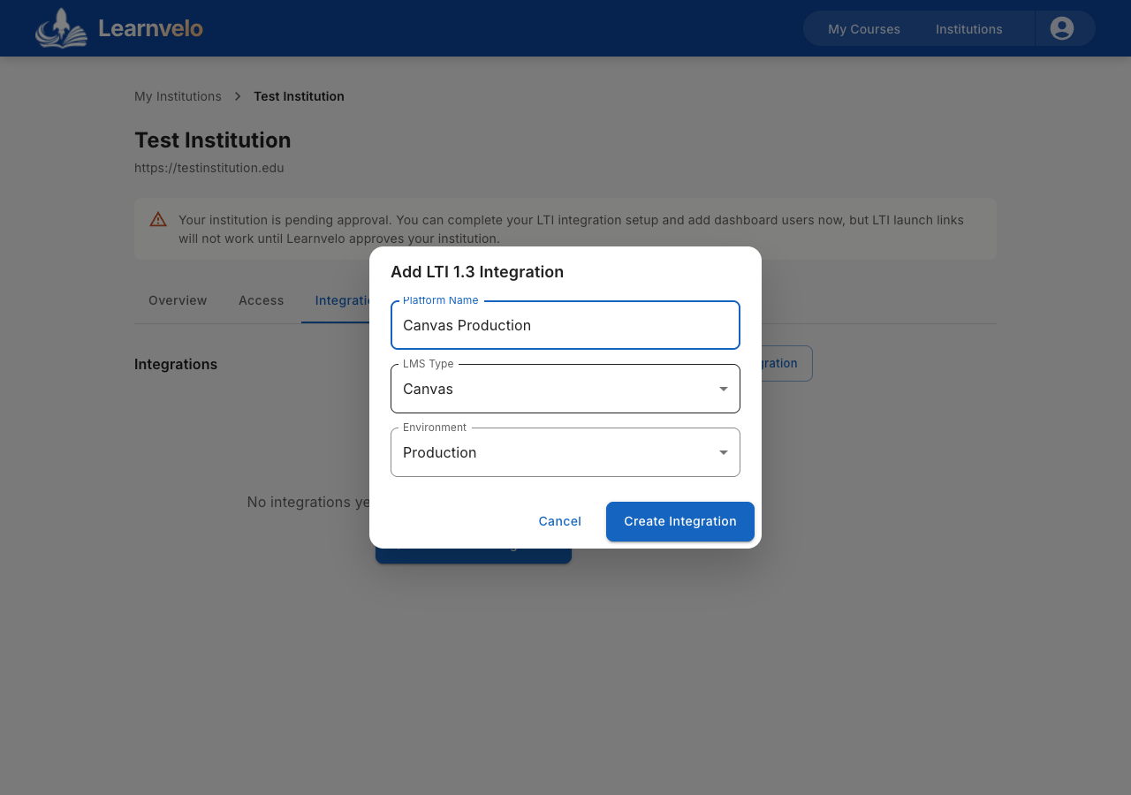Switch to the Overview tab
Viewport: 1131px width, 795px height.
pyautogui.click(x=177, y=300)
